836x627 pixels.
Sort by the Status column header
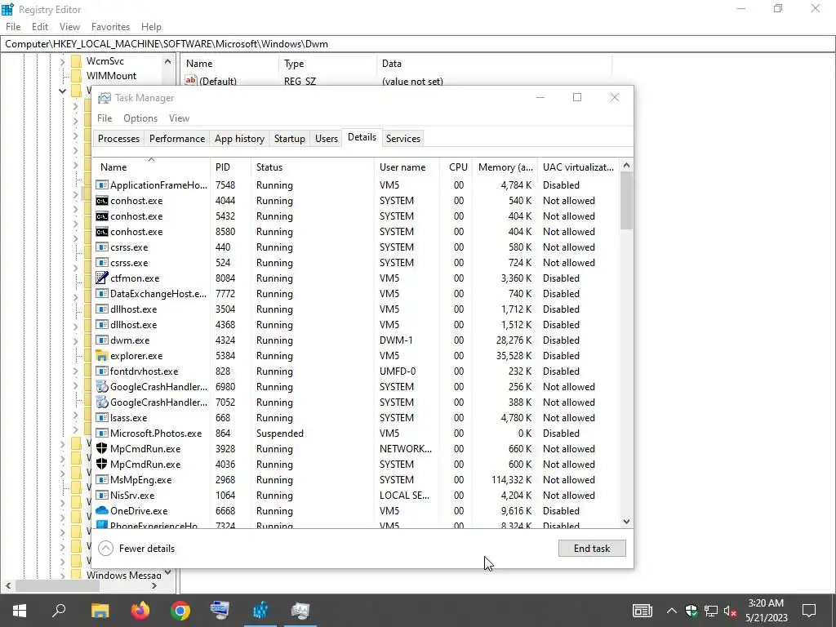[313, 167]
